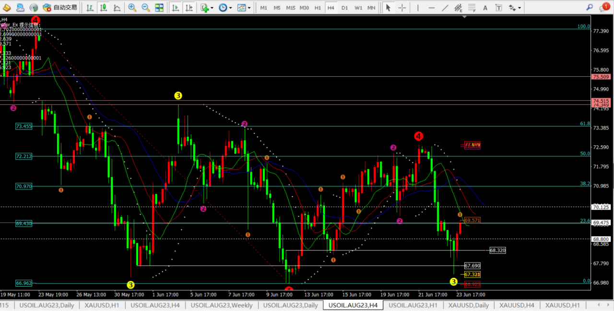Image resolution: width=614 pixels, height=311 pixels.
Task: Click the add indicators icon
Action: [x=205, y=8]
